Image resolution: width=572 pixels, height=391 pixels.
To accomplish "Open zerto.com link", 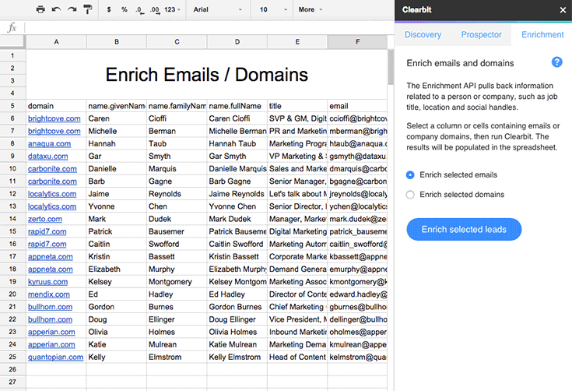I will 45,219.
